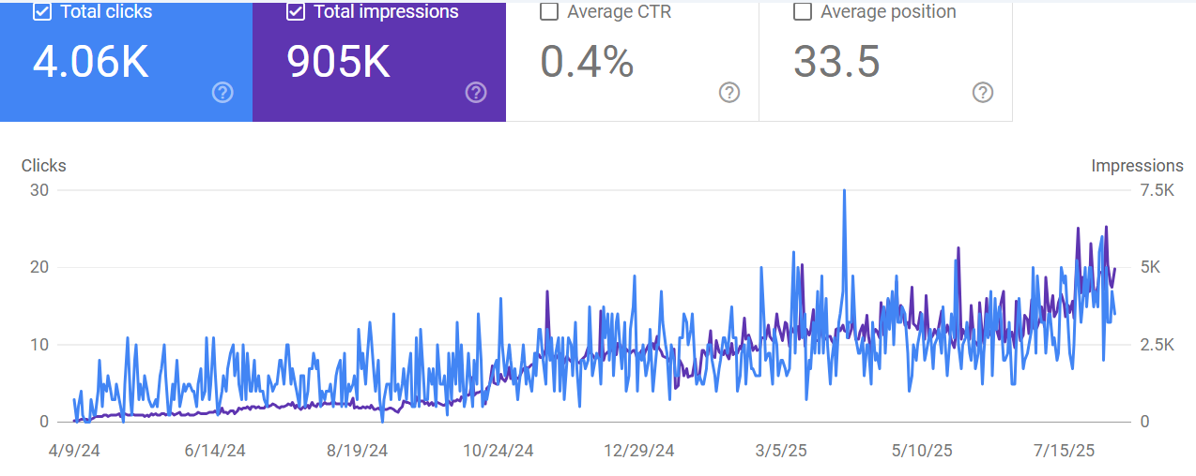The image size is (1196, 476).
Task: Click the 6/14/24 date label
Action: [x=215, y=451]
